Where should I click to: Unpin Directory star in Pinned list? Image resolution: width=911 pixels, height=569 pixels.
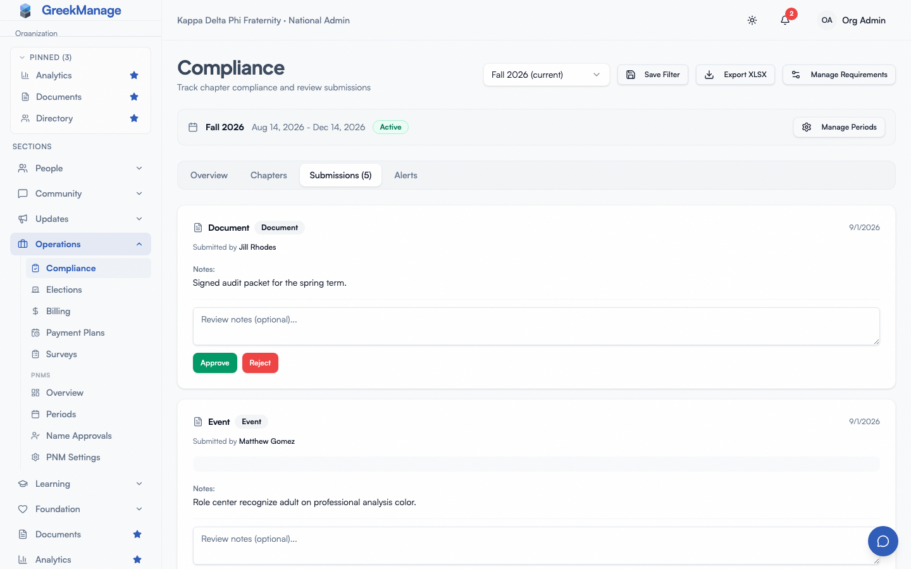pos(134,118)
